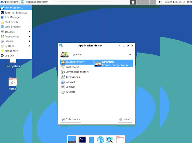This screenshot has width=192, height=143.
Task: Click the root user label in panel
Action: point(189,2)
